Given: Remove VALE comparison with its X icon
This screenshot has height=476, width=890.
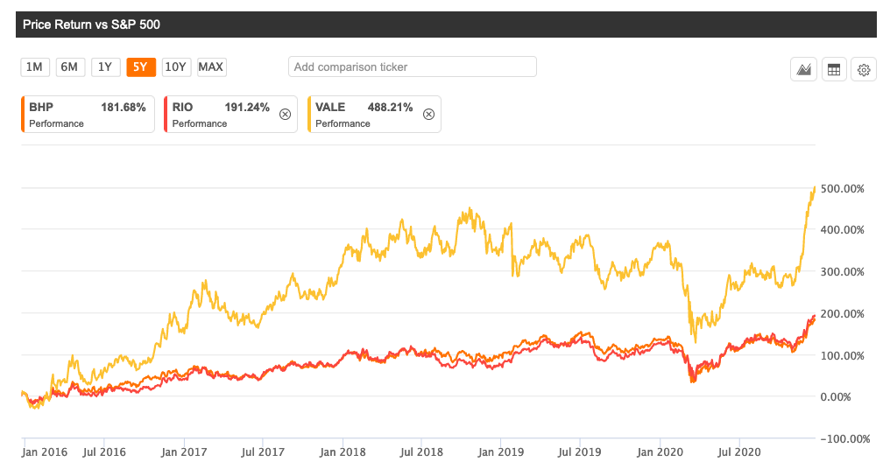Looking at the screenshot, I should [428, 115].
